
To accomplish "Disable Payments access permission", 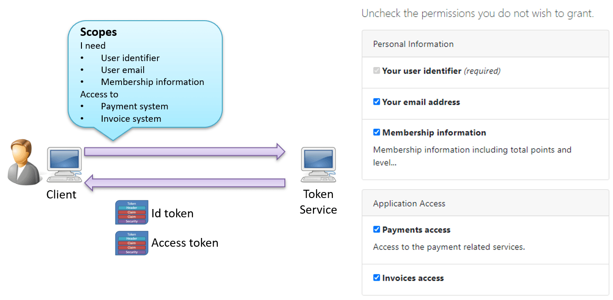I will (376, 229).
